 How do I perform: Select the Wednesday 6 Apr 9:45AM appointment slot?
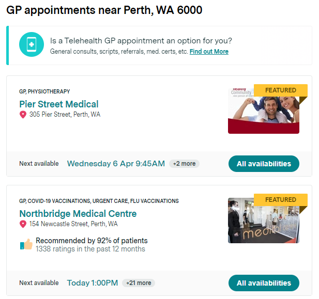point(116,164)
